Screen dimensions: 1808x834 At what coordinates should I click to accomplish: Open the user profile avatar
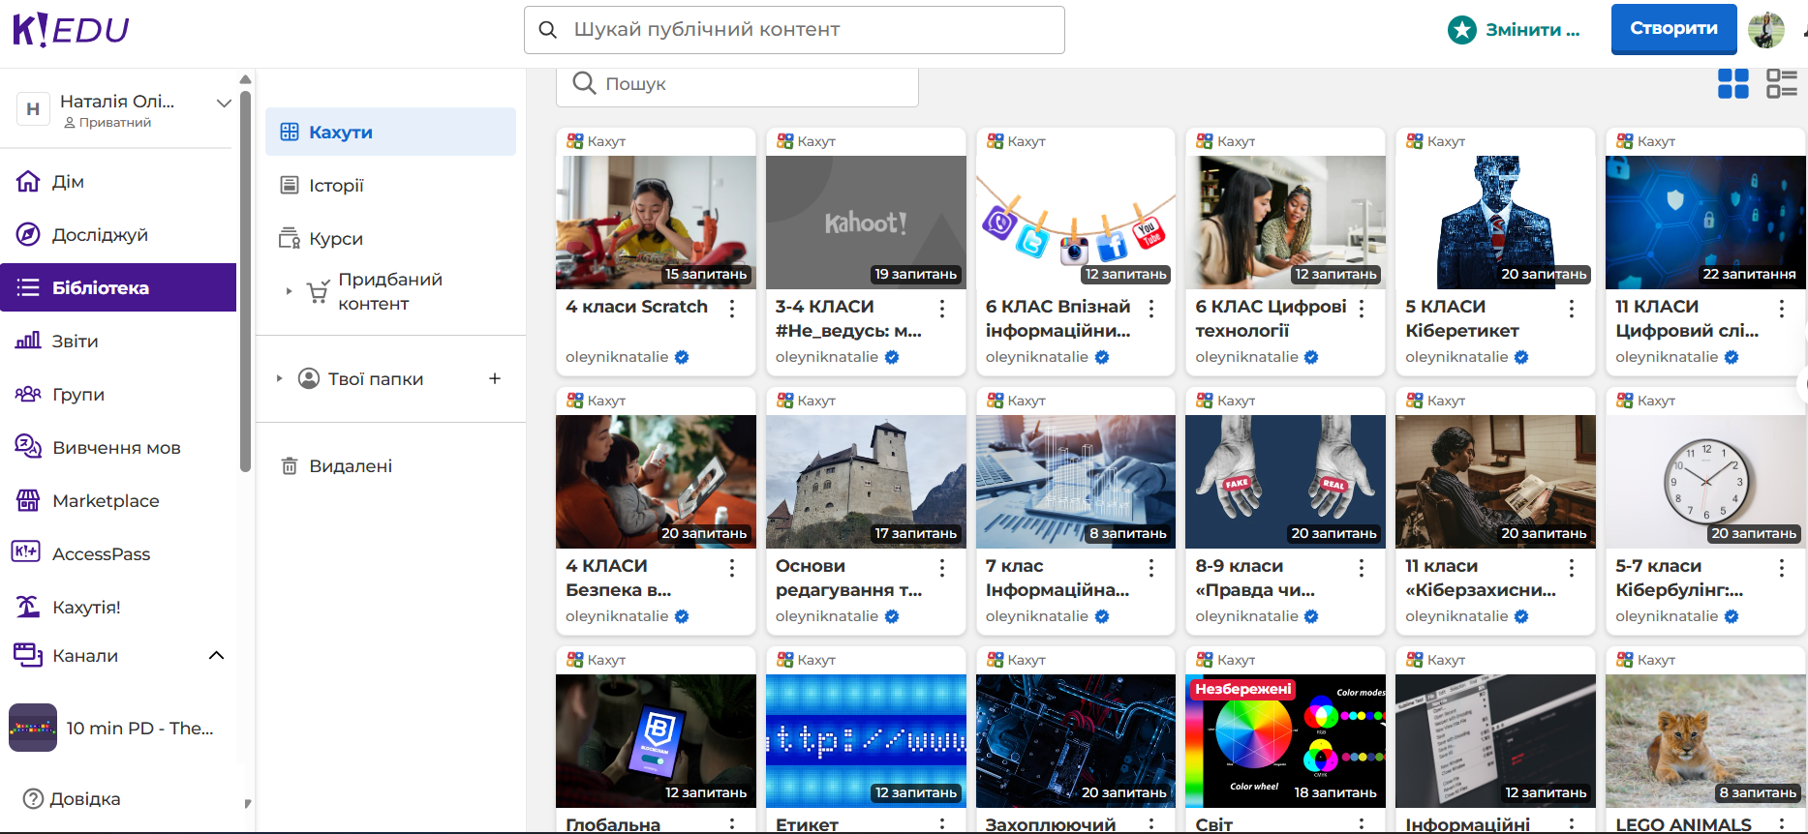click(1765, 30)
